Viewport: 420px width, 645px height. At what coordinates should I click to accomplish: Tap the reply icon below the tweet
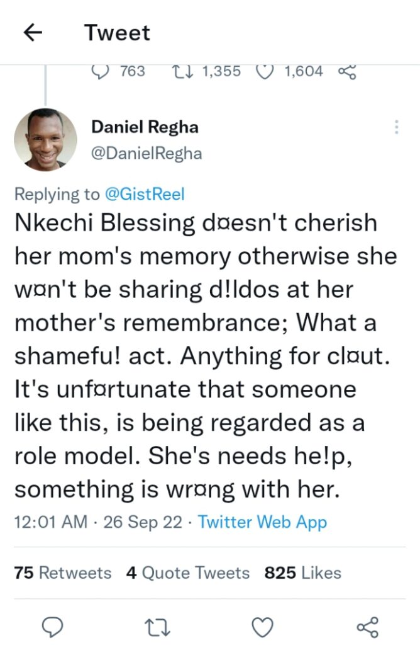point(53,627)
